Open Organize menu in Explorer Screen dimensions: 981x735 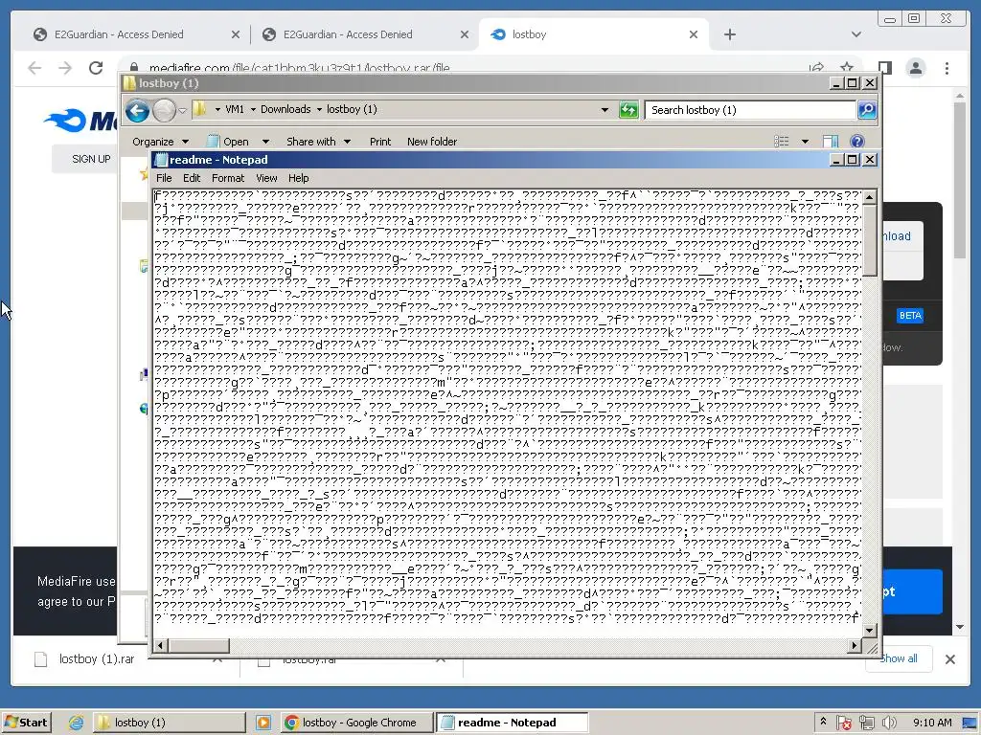(x=160, y=142)
